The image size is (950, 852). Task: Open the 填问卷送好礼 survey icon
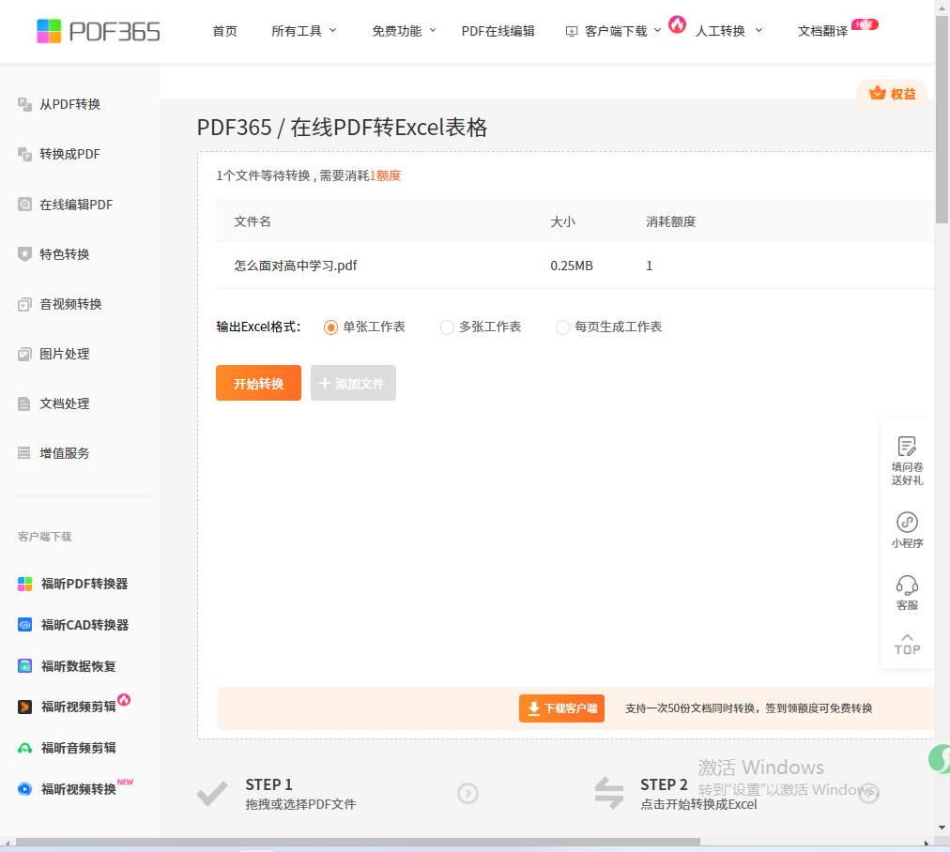click(907, 447)
